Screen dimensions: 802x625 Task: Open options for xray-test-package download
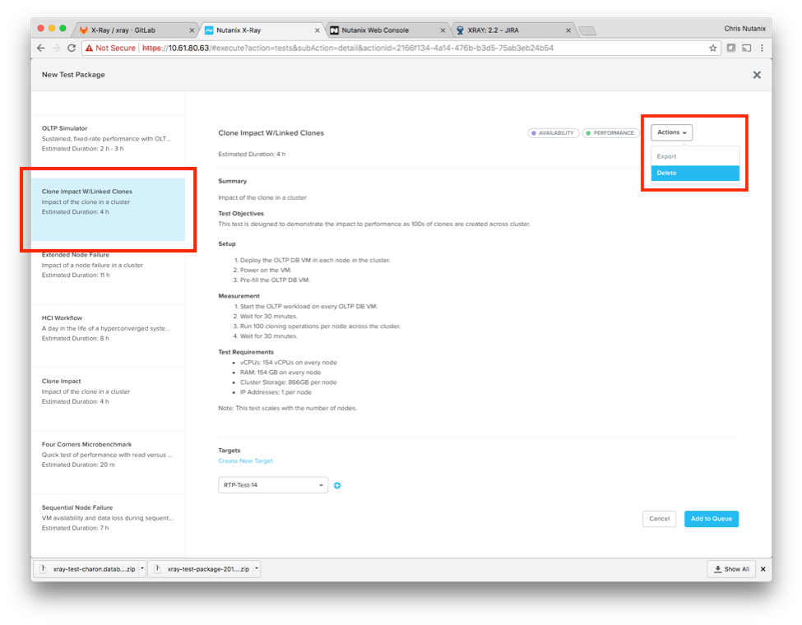point(257,569)
